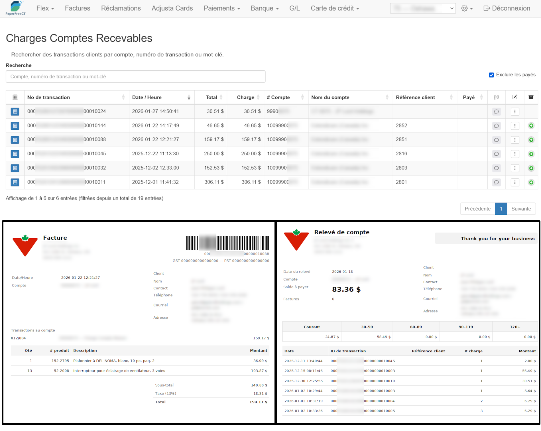Click the Déconnexion link
The width and height of the screenshot is (541, 431).
[x=507, y=8]
